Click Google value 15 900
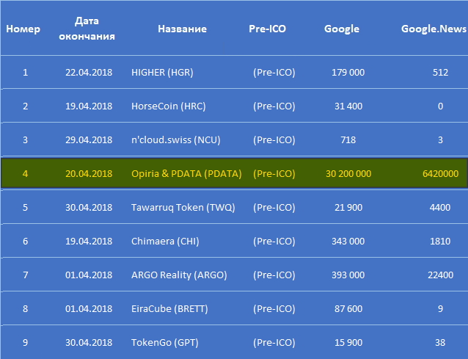This screenshot has height=359, width=468. click(348, 342)
